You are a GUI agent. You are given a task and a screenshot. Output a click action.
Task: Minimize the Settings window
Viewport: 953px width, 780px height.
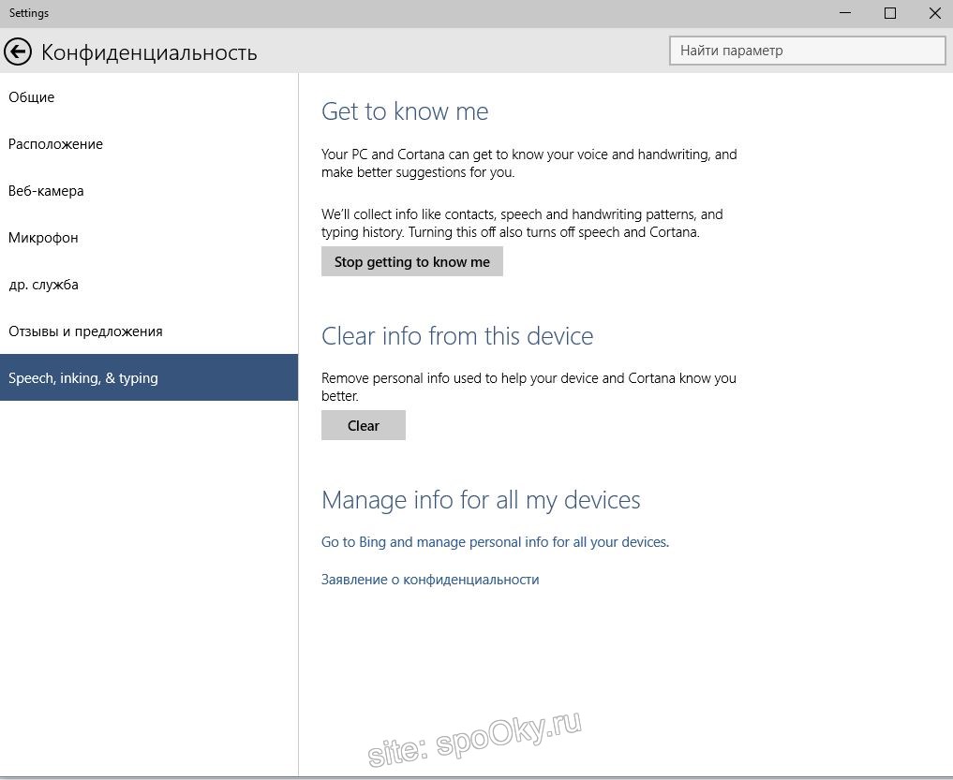[845, 13]
